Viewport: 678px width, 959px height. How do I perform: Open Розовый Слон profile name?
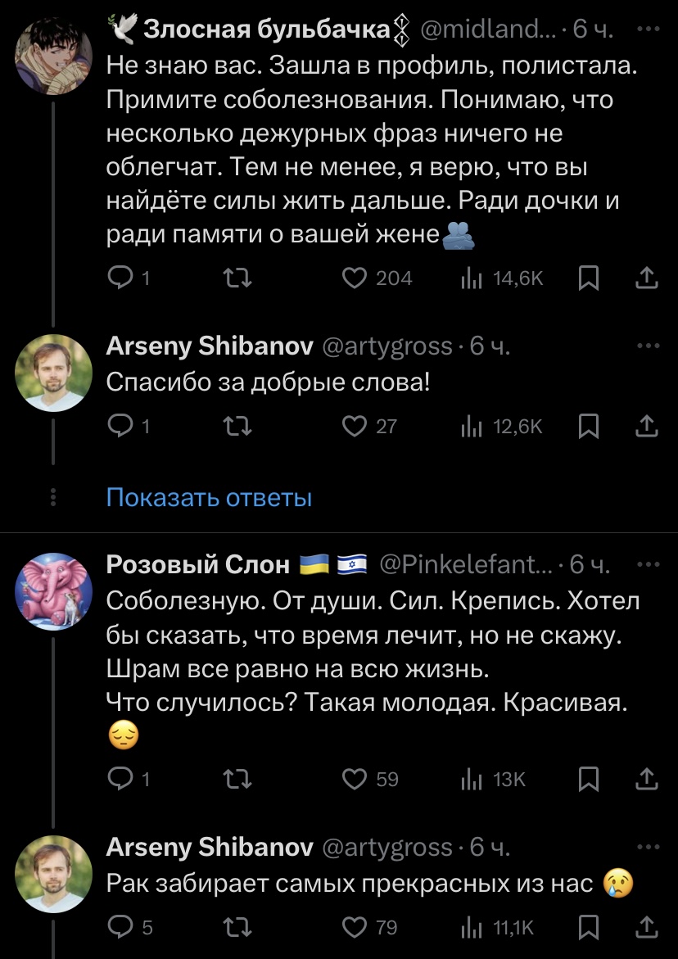pyautogui.click(x=198, y=564)
